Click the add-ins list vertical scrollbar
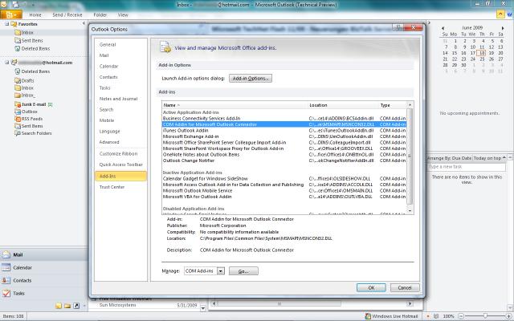The image size is (514, 321). tap(410, 157)
